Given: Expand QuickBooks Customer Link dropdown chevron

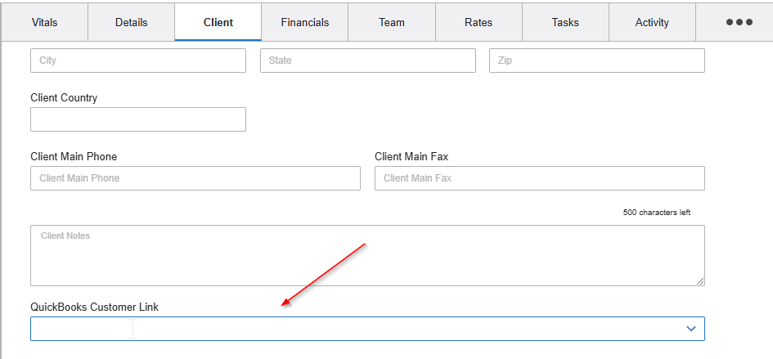Looking at the screenshot, I should click(691, 329).
